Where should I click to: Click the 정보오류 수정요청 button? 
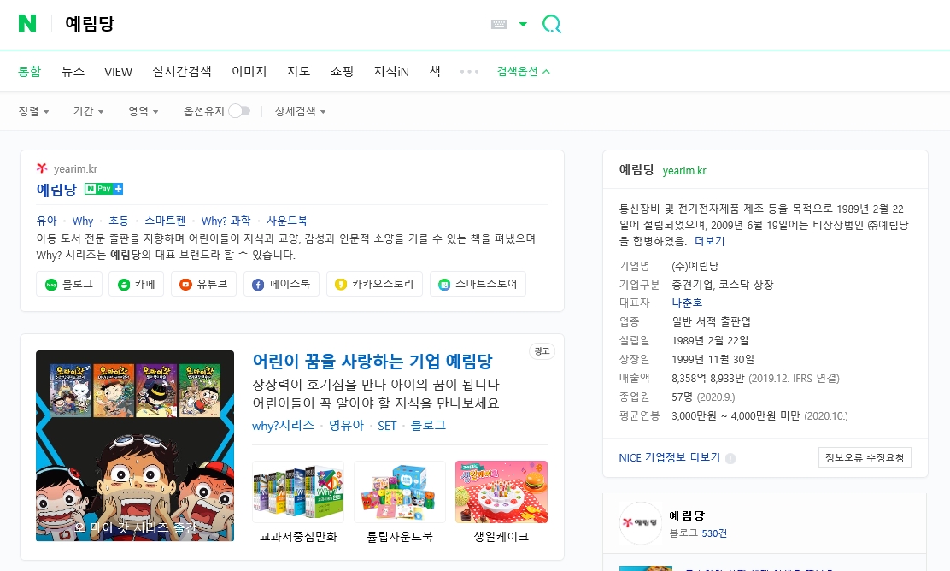point(865,457)
